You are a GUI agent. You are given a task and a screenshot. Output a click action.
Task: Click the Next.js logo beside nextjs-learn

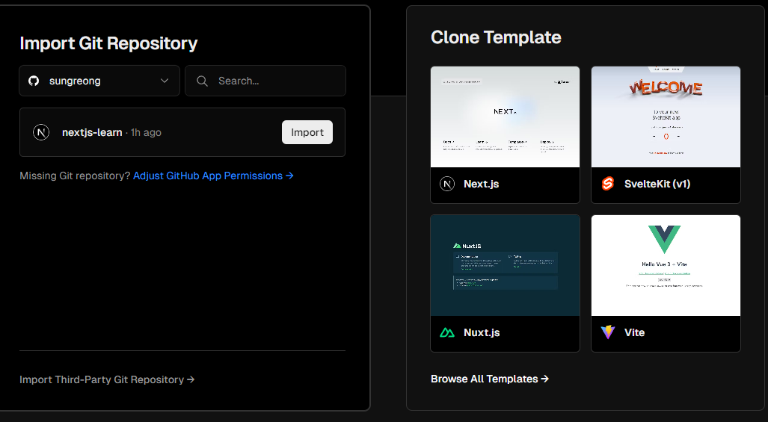click(x=41, y=132)
